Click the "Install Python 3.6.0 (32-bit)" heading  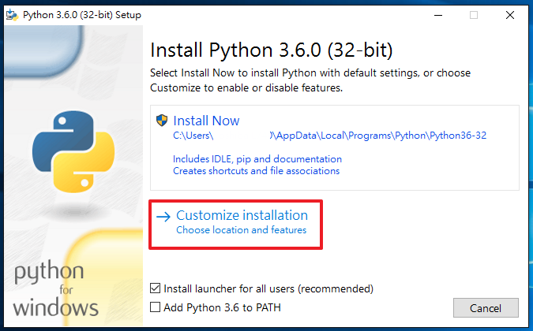(x=271, y=50)
